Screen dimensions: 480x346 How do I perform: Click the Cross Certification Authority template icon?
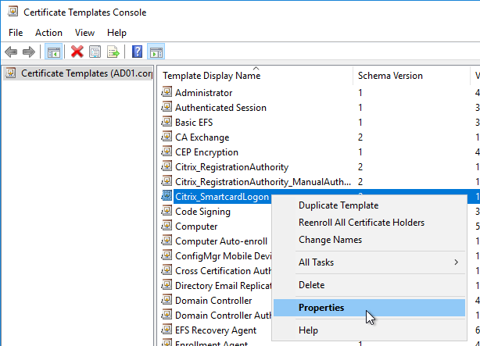pyautogui.click(x=167, y=269)
